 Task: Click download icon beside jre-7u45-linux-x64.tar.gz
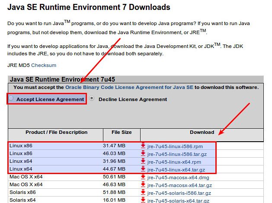coord(143,169)
